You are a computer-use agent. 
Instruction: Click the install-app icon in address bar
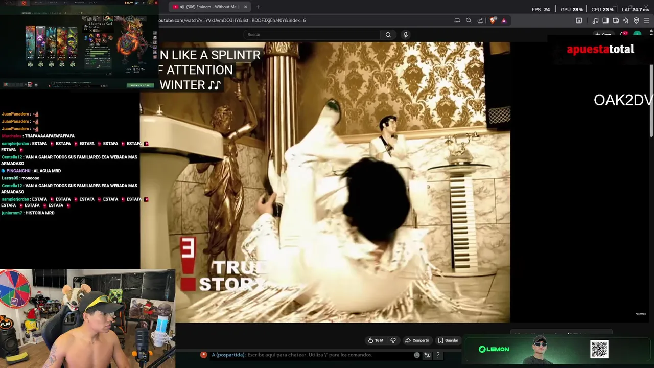[x=457, y=20]
